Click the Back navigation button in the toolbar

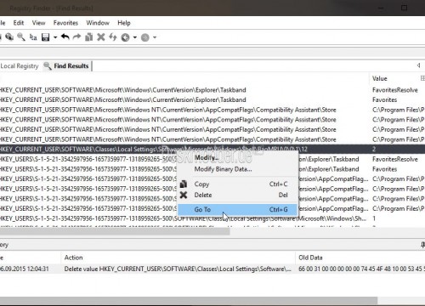coord(125,37)
